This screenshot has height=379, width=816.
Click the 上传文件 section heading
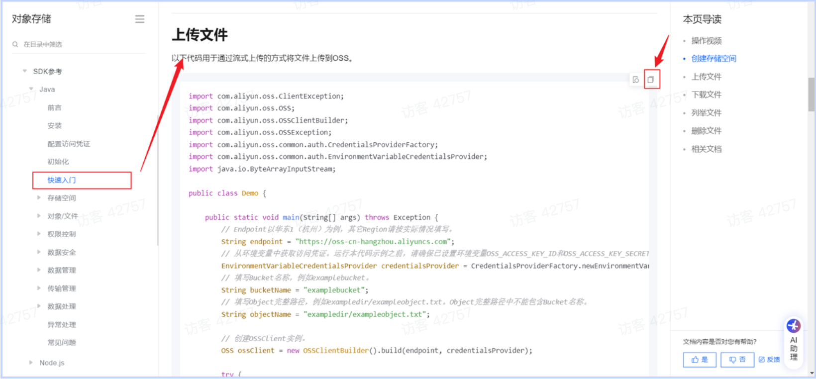click(200, 35)
